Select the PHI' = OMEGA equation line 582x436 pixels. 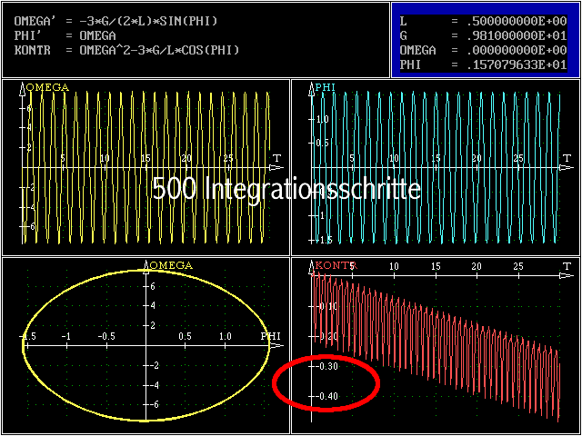pyautogui.click(x=65, y=35)
